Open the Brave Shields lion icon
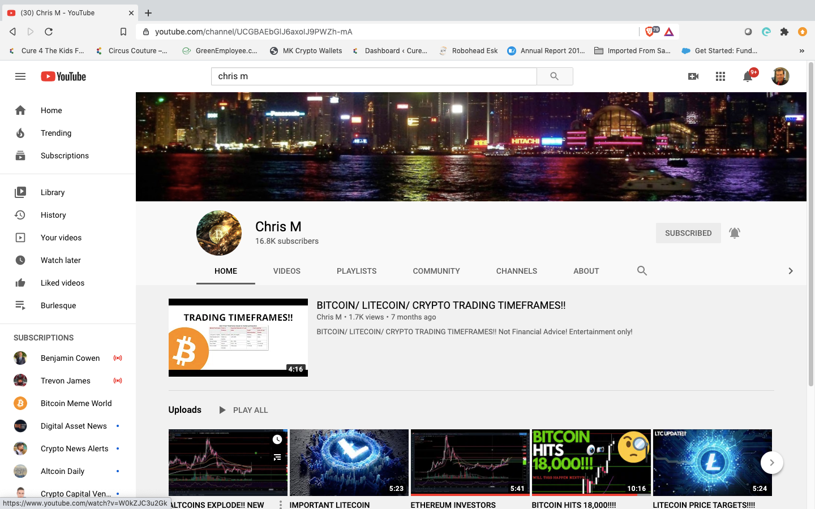Screen dimensions: 815x509 tap(650, 32)
